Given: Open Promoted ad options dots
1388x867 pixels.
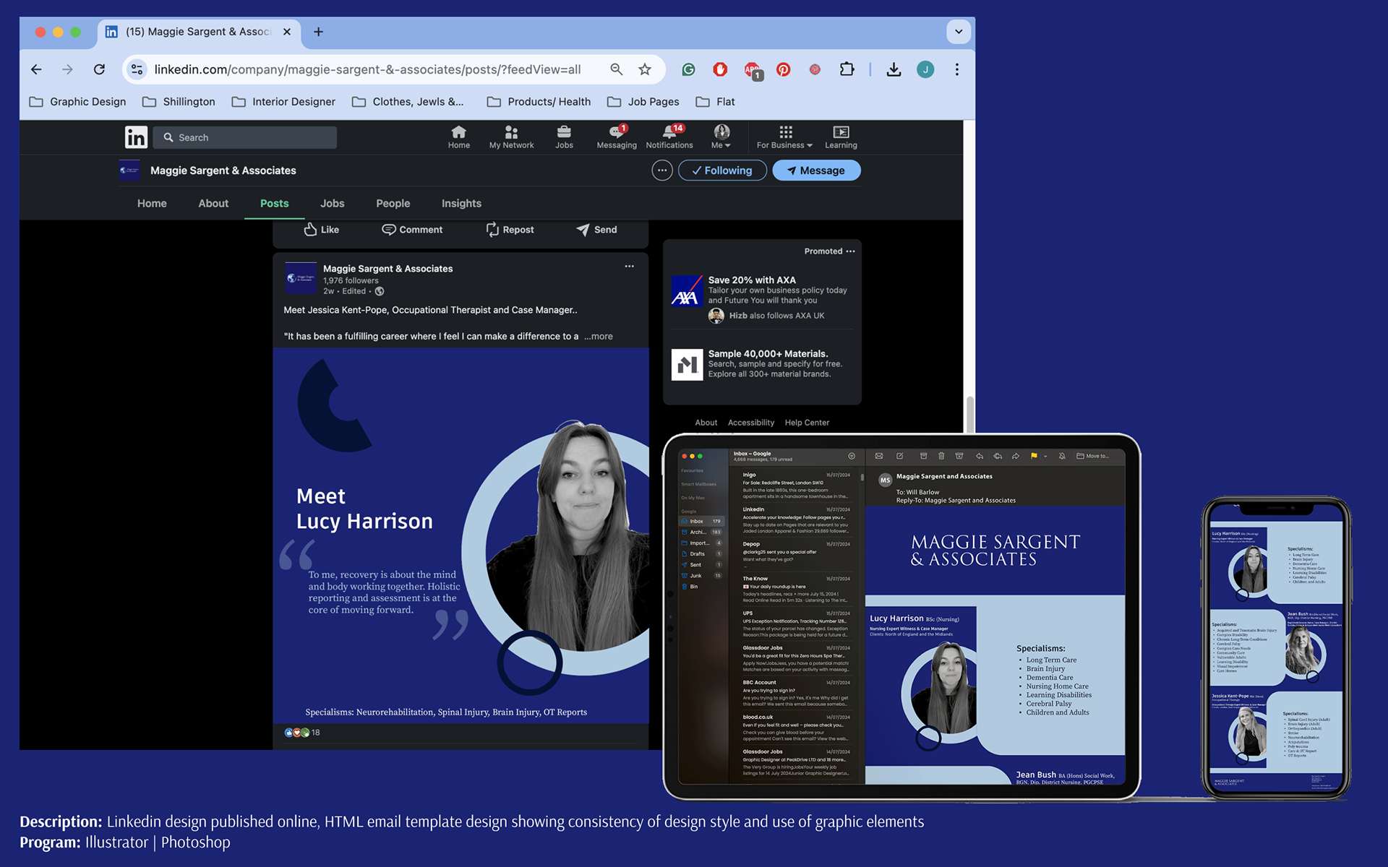Looking at the screenshot, I should (850, 251).
